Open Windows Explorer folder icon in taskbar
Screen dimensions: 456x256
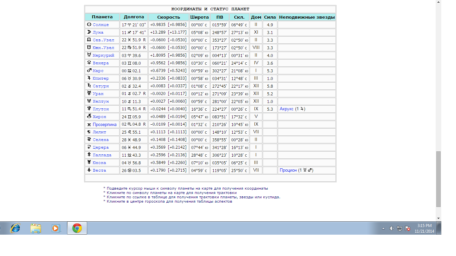pyautogui.click(x=36, y=228)
